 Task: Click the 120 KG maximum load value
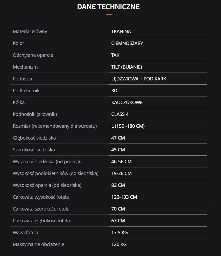point(119,244)
